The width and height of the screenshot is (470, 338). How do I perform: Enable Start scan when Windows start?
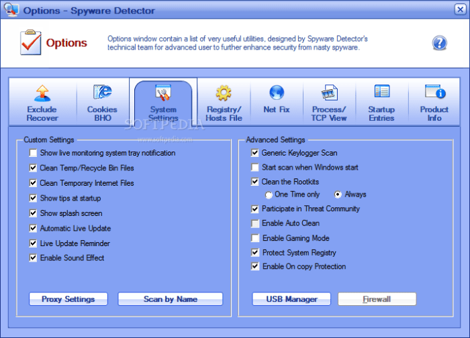point(255,168)
